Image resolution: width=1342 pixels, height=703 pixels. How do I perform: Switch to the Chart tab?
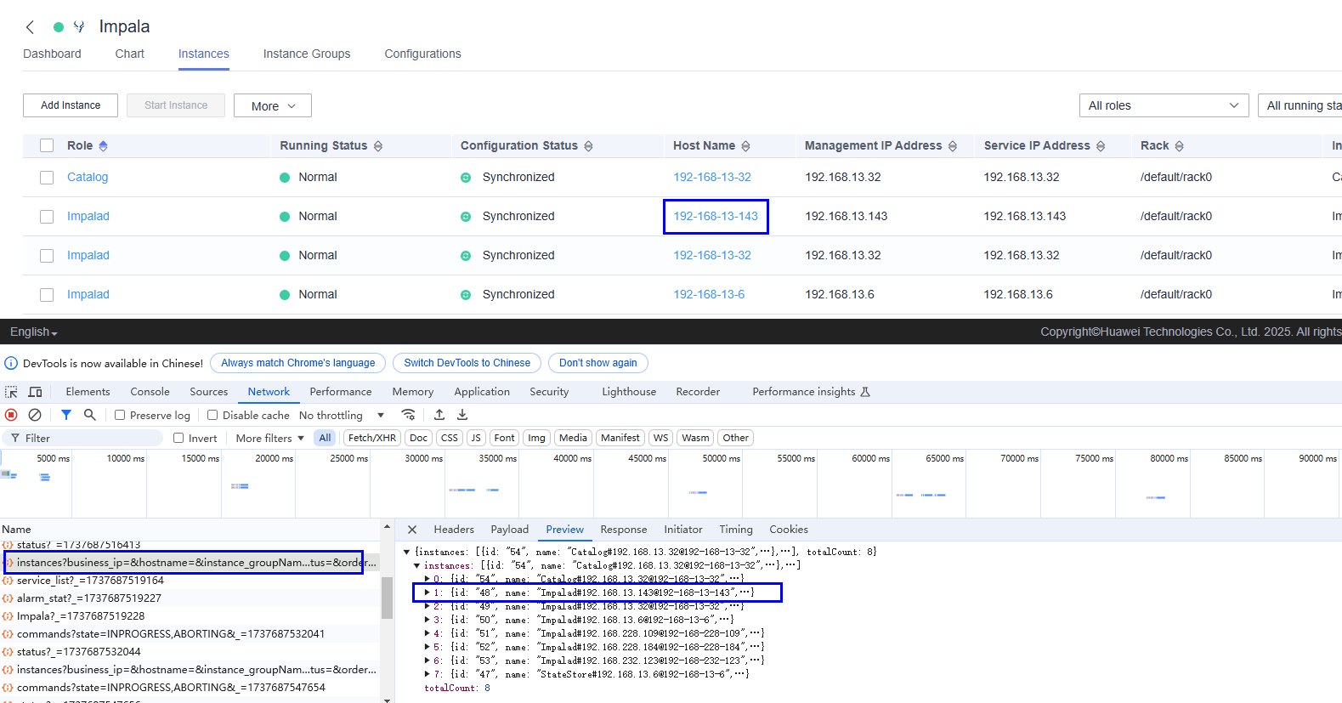point(130,54)
